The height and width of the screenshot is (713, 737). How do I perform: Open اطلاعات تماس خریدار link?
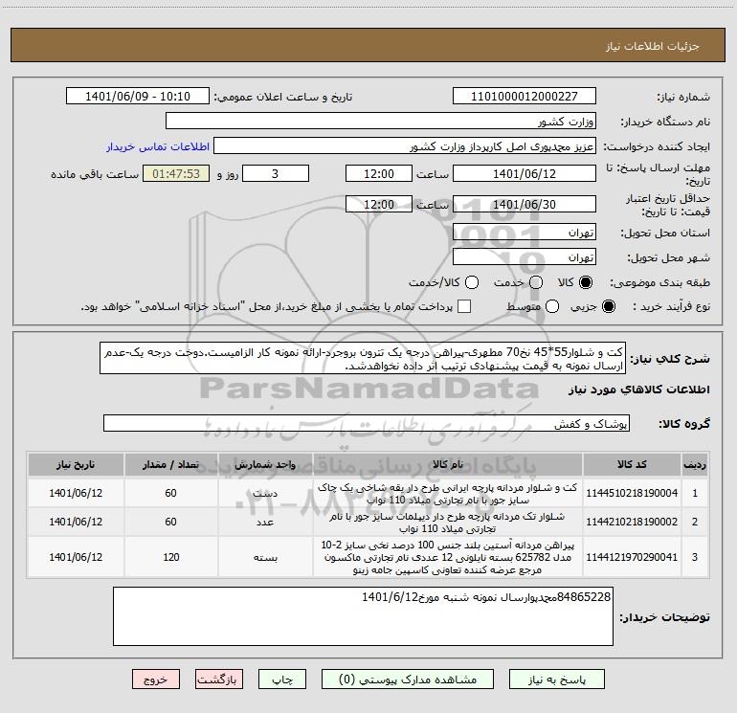point(158,146)
